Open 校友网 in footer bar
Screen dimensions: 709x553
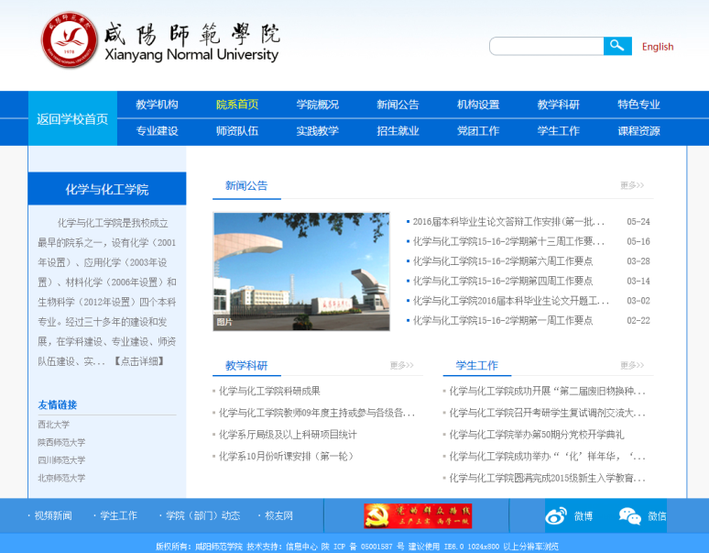tap(278, 516)
